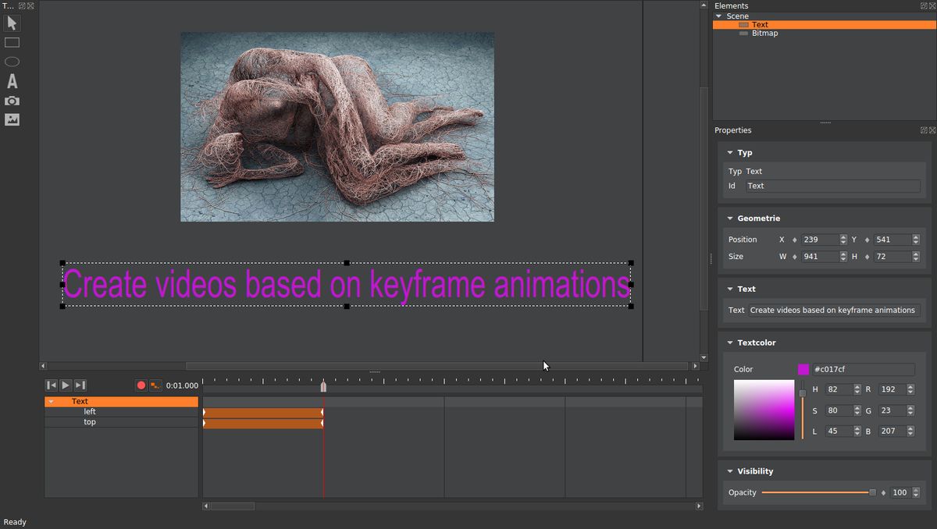Collapse the Textcolor section
Viewport: 937px width, 529px height.
(x=731, y=343)
